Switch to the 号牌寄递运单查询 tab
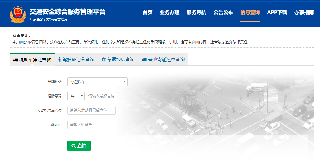The height and width of the screenshot is (165, 320). (163, 60)
